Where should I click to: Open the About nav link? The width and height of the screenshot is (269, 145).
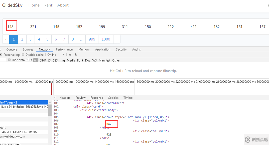pyautogui.click(x=63, y=5)
